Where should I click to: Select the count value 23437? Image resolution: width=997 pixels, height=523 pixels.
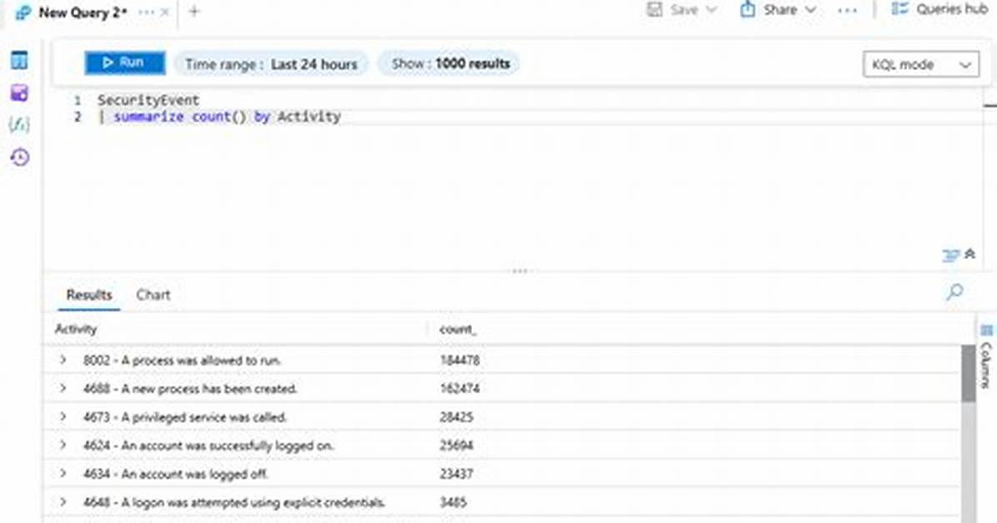click(x=457, y=474)
